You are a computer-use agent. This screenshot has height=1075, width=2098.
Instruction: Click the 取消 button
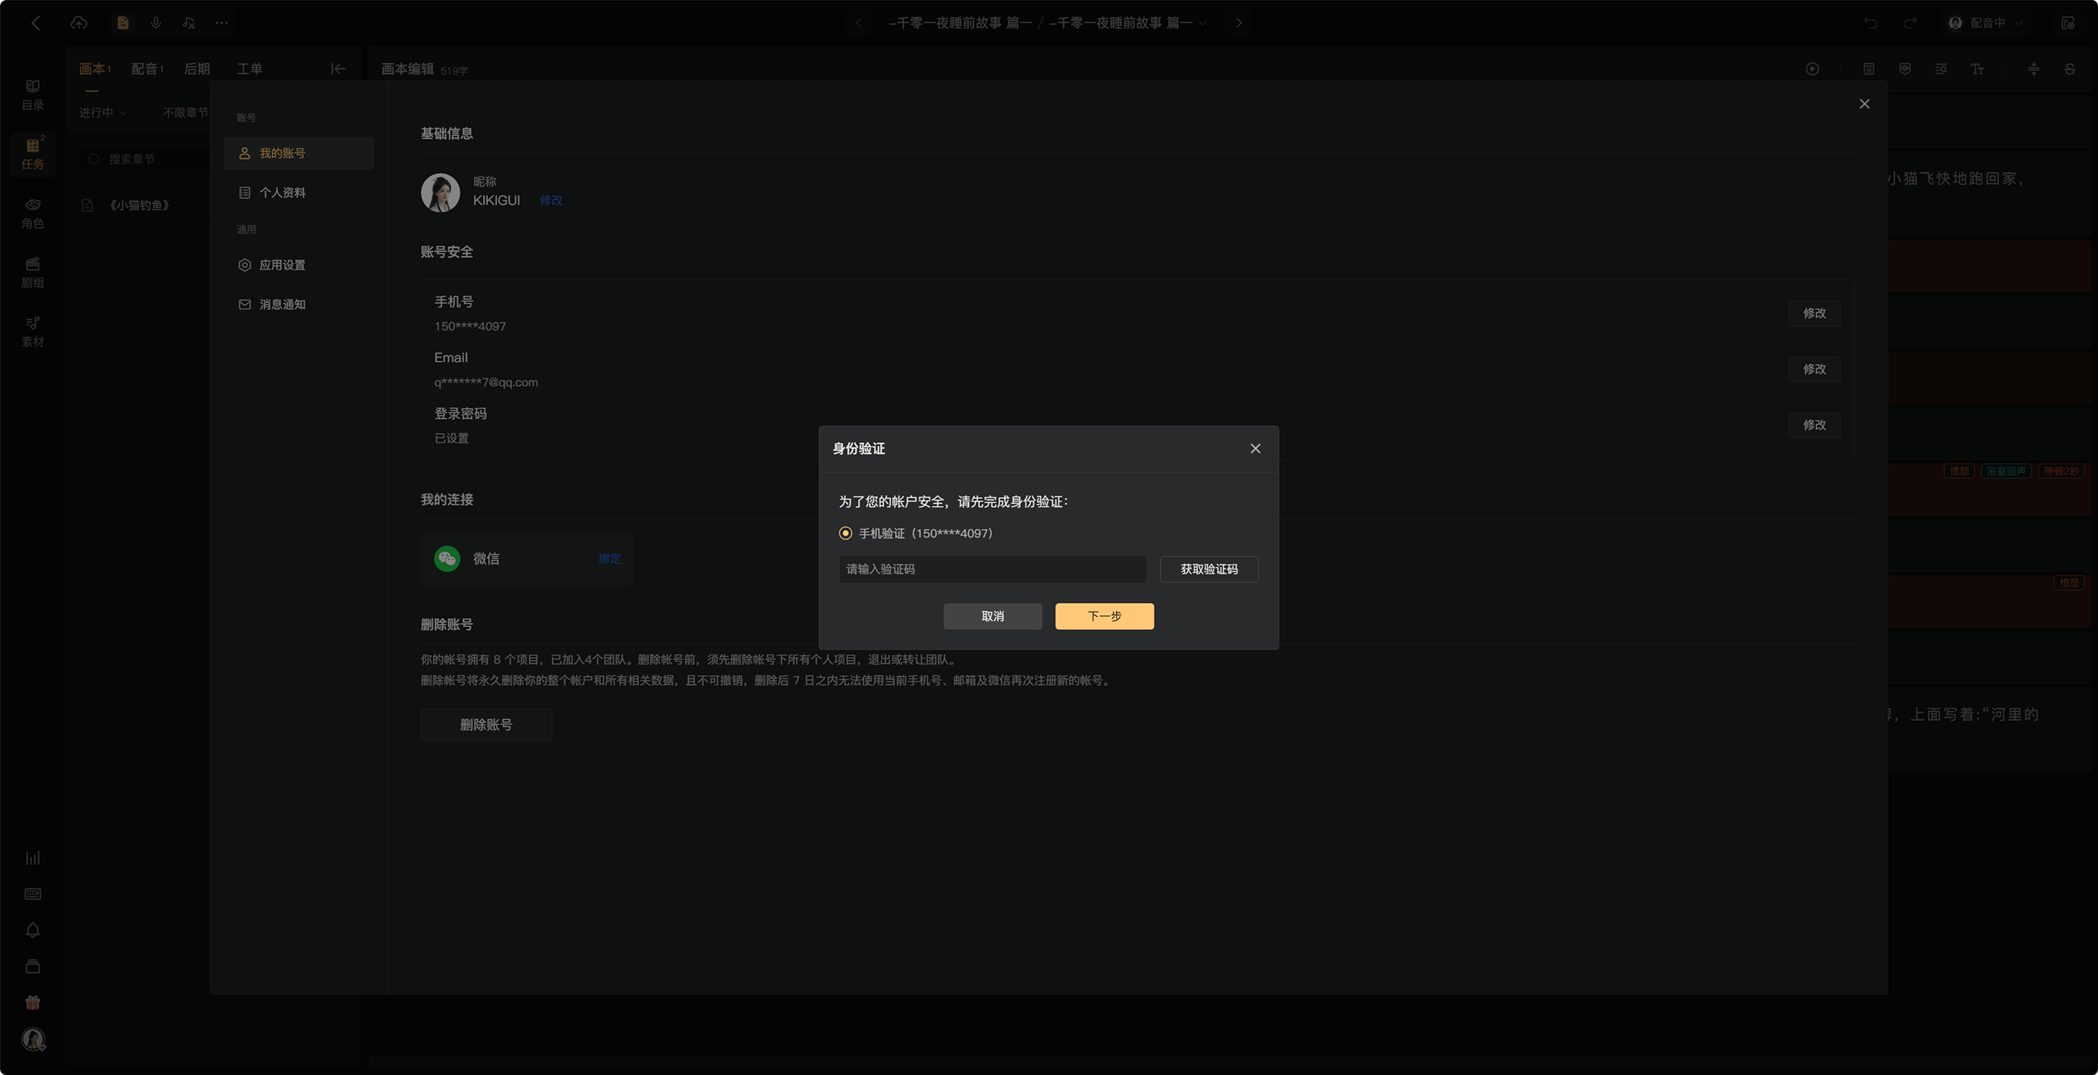pyautogui.click(x=993, y=616)
